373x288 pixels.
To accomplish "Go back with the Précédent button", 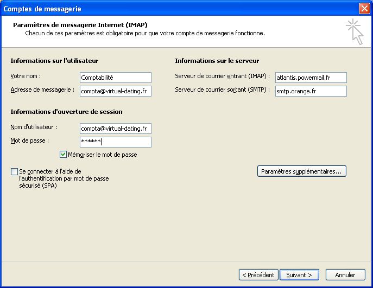I will pyautogui.click(x=258, y=275).
